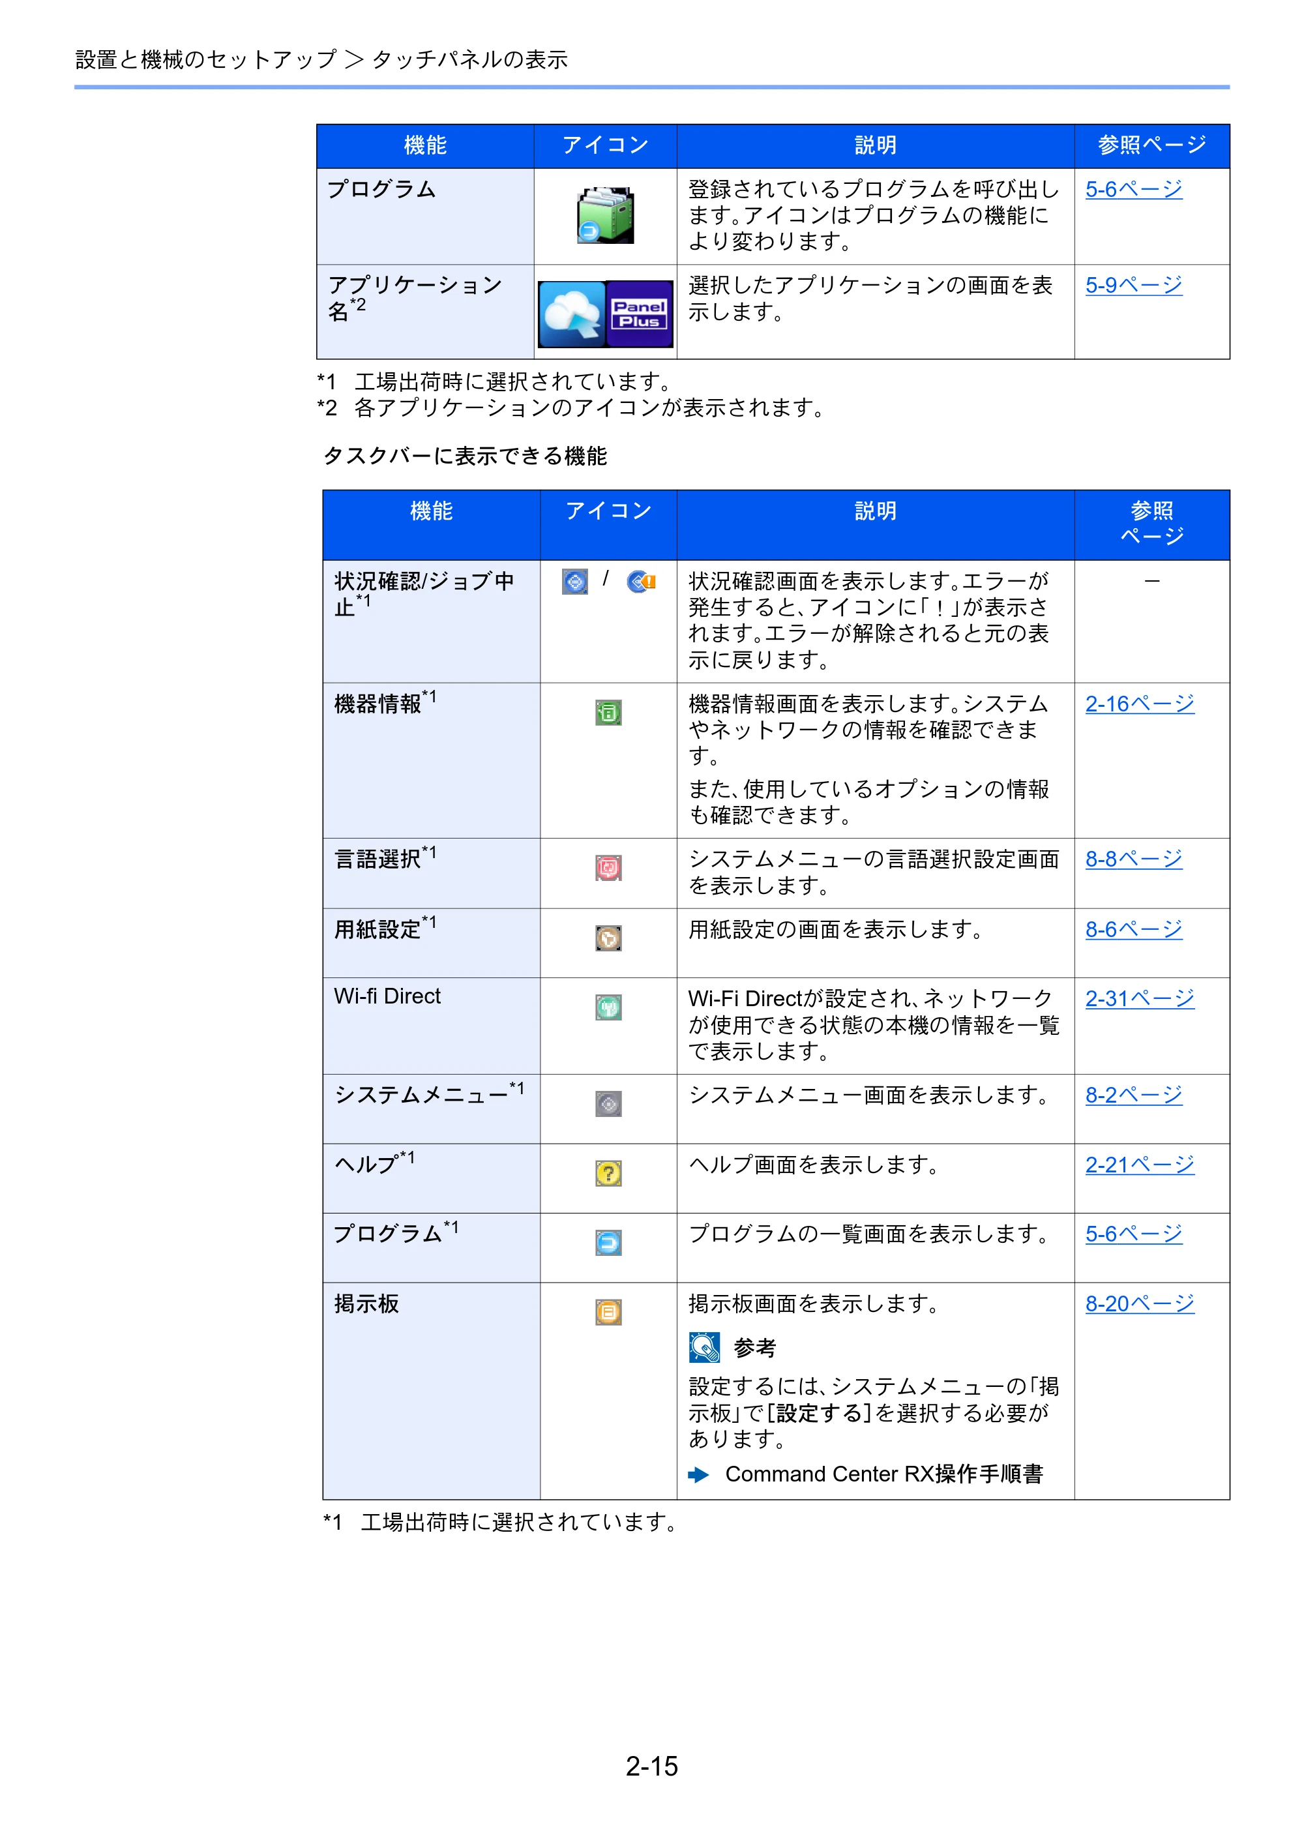Select the システムメニュー function cell

click(432, 1109)
